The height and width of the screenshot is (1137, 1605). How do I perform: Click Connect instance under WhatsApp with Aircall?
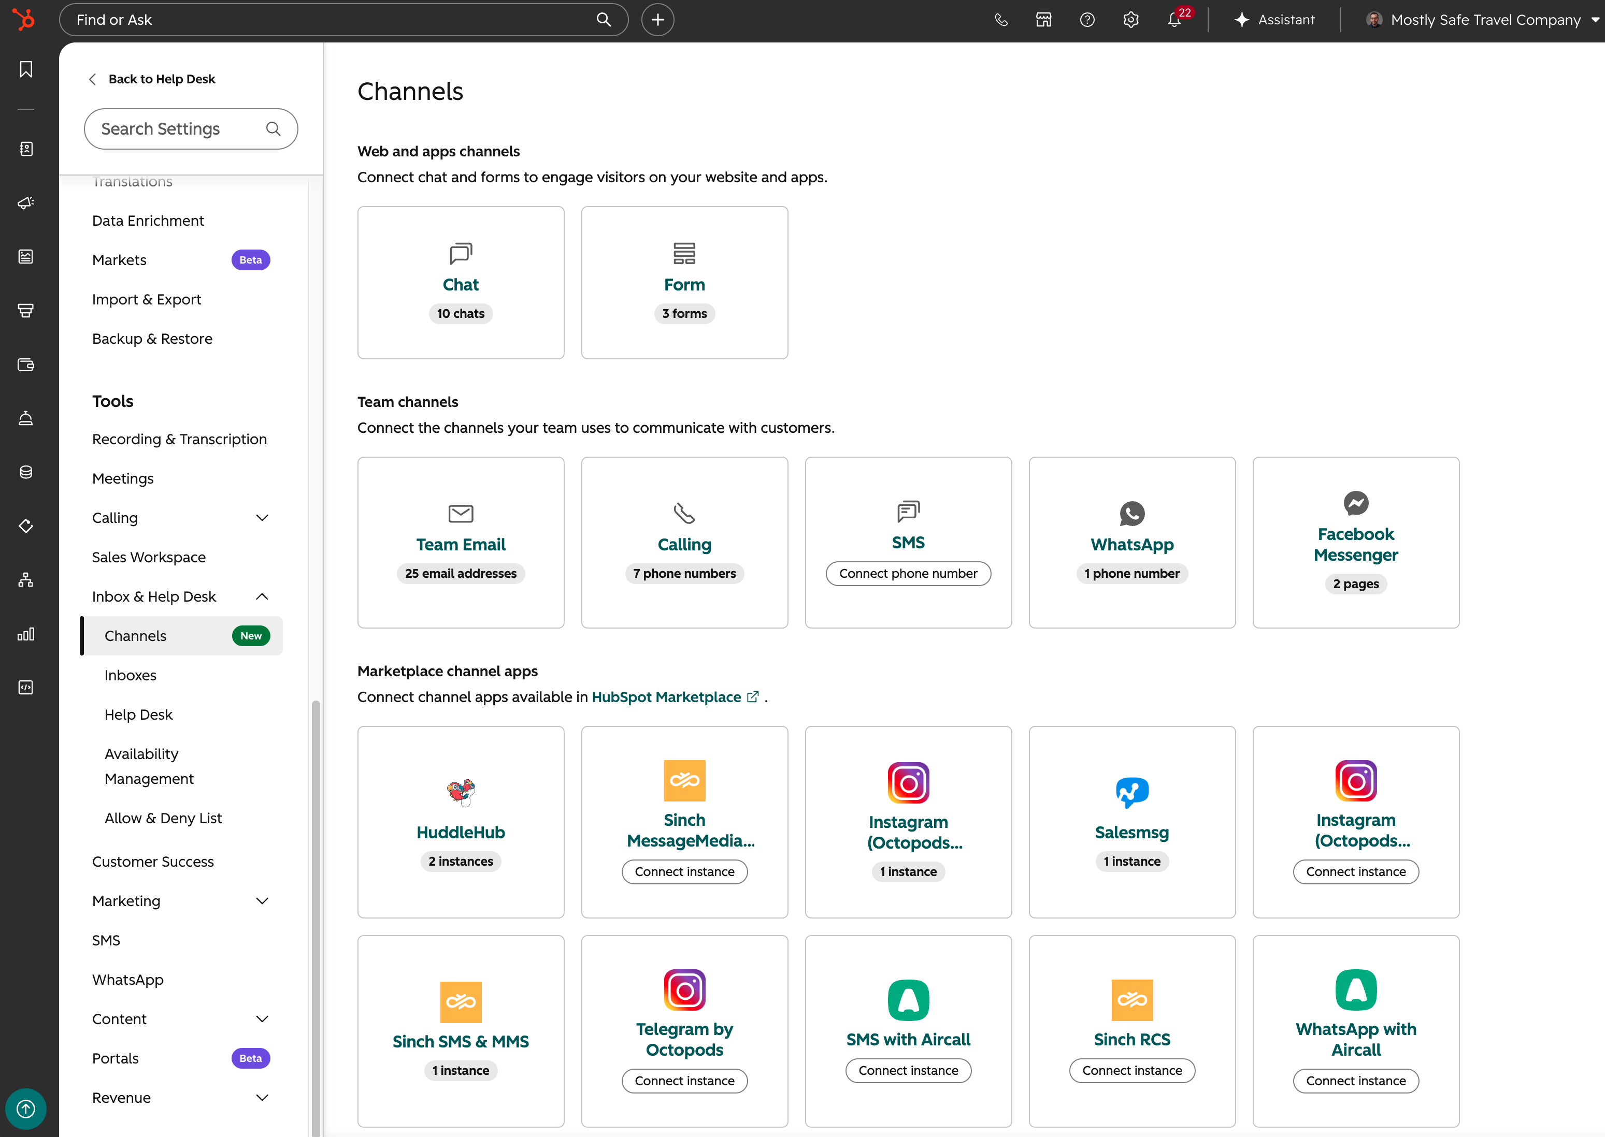(x=1356, y=1081)
